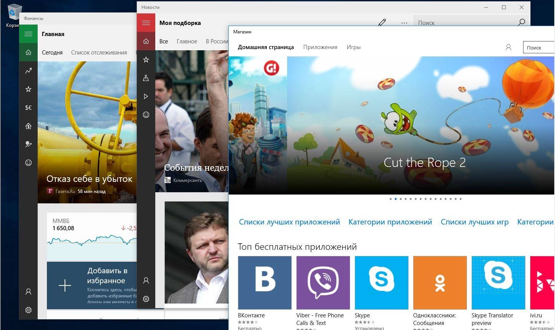Open blue Skype app tile
555x330 pixels.
click(x=382, y=283)
